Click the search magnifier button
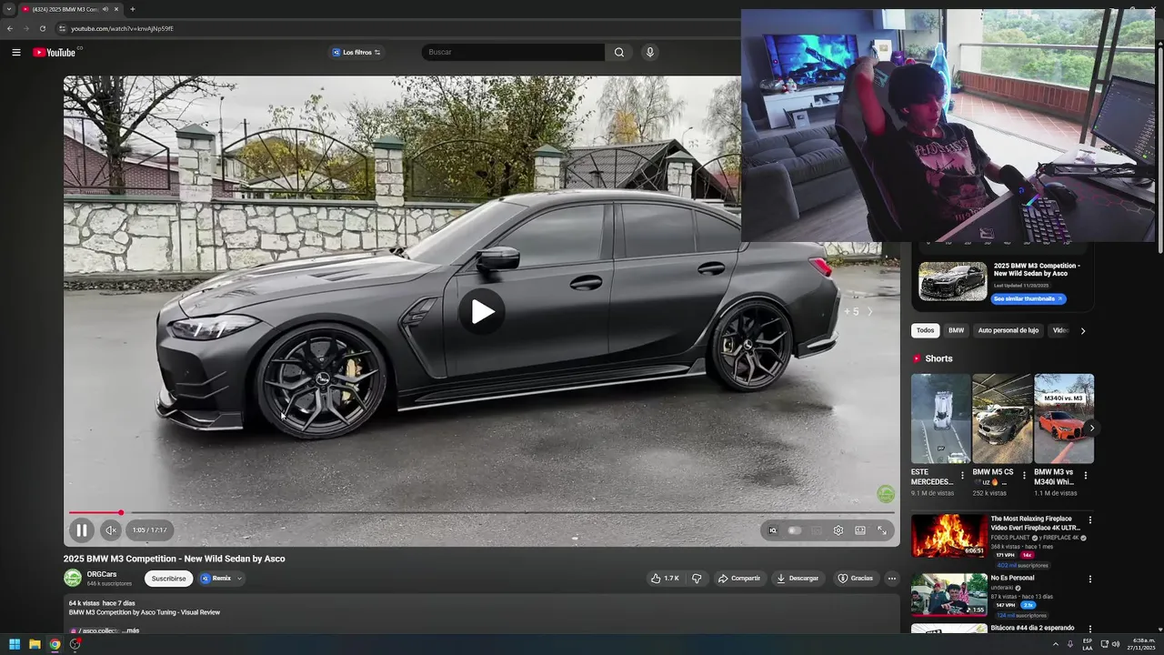 [619, 52]
